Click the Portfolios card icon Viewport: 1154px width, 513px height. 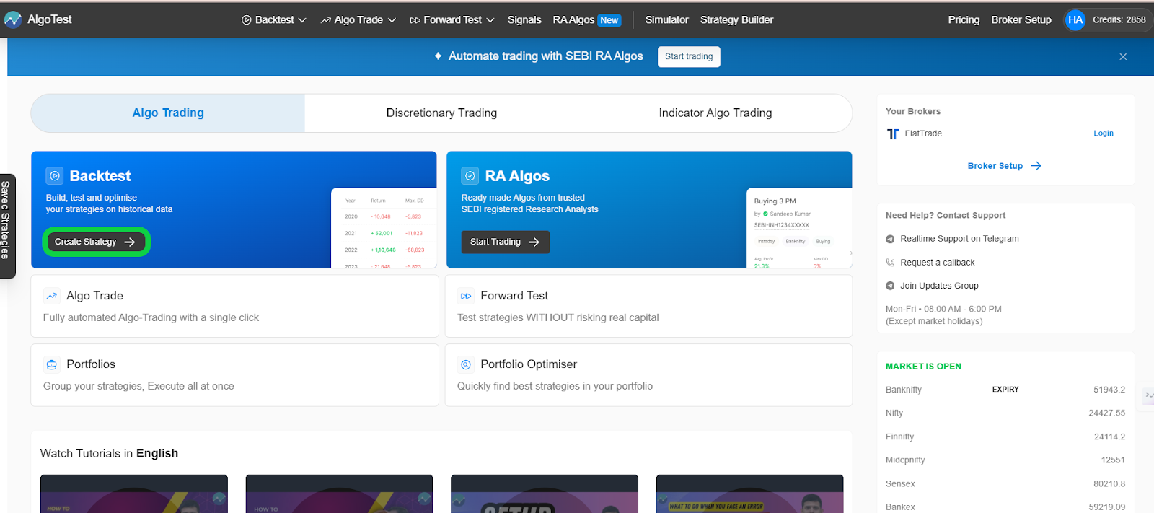pyautogui.click(x=52, y=364)
